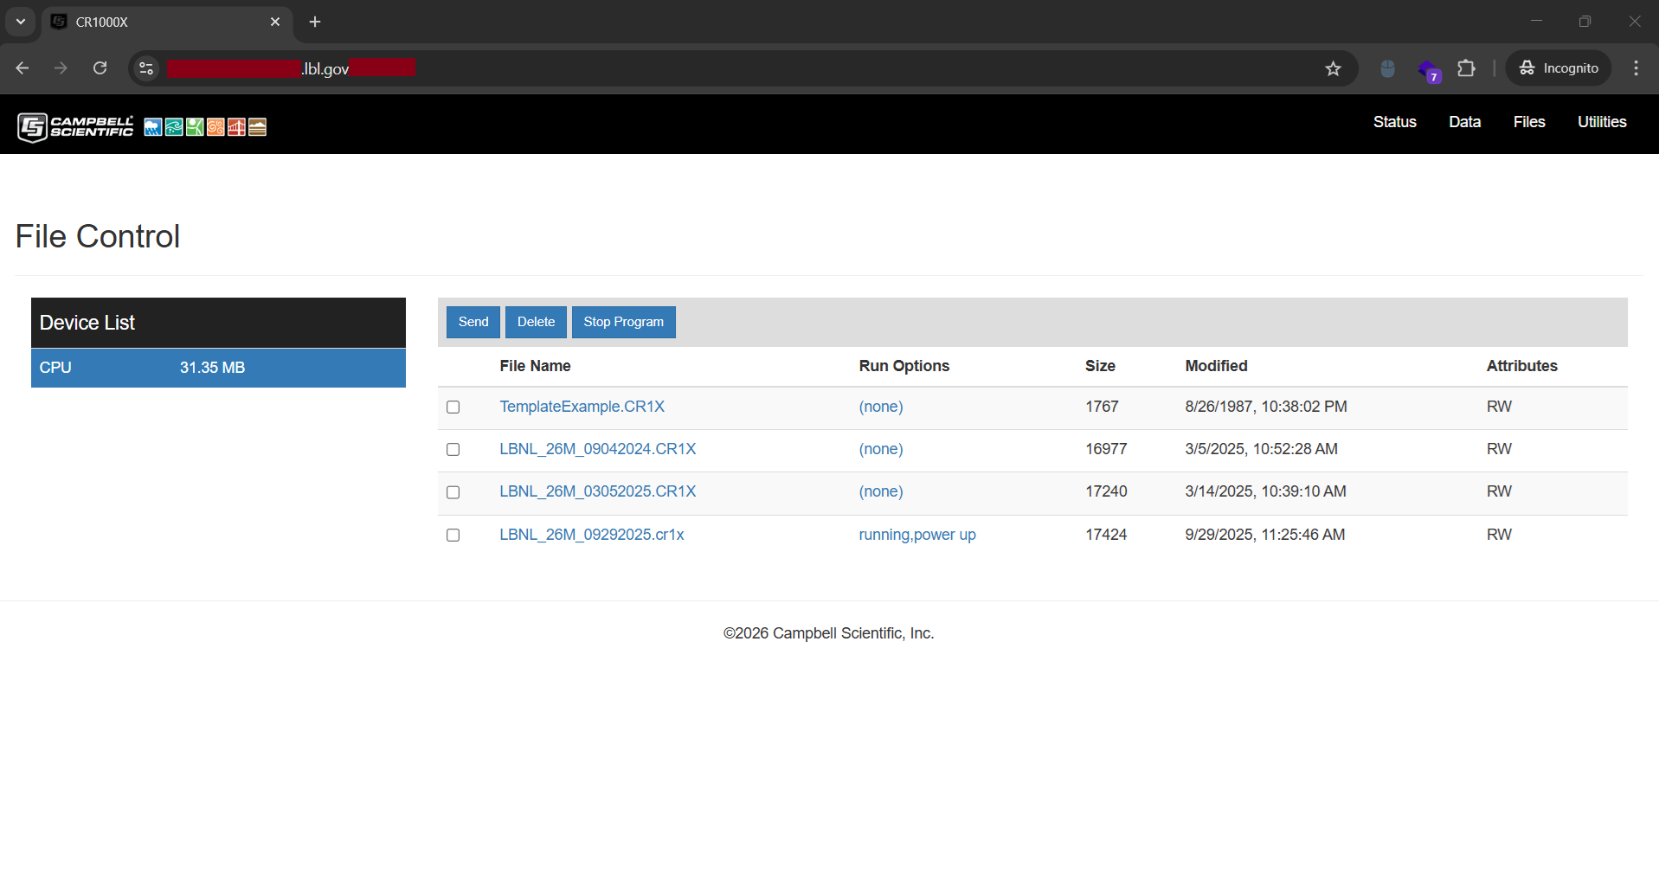Image resolution: width=1659 pixels, height=879 pixels.
Task: Bookmark this page via the star icon
Action: 1334,68
